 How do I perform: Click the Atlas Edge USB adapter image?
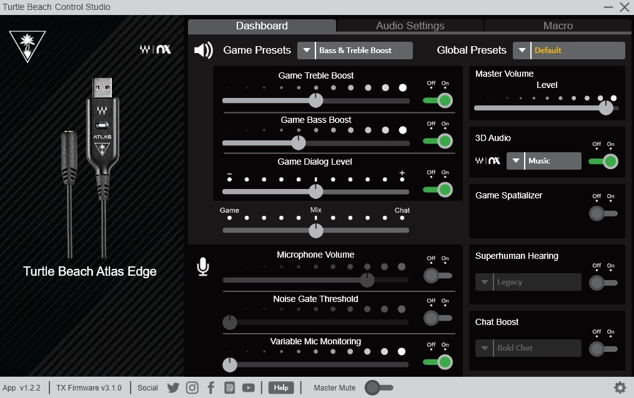click(x=102, y=167)
